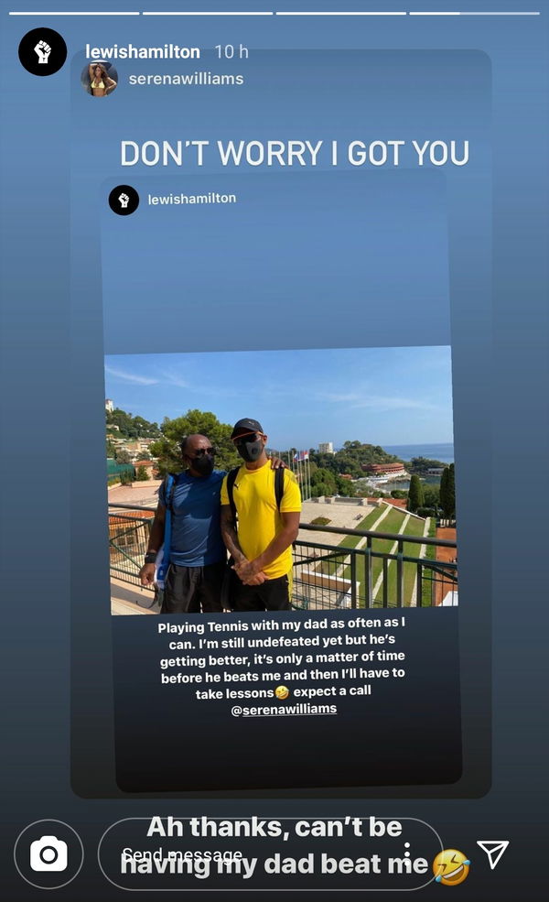Jump to third story progress segment
The width and height of the screenshot is (549, 902).
[341, 13]
